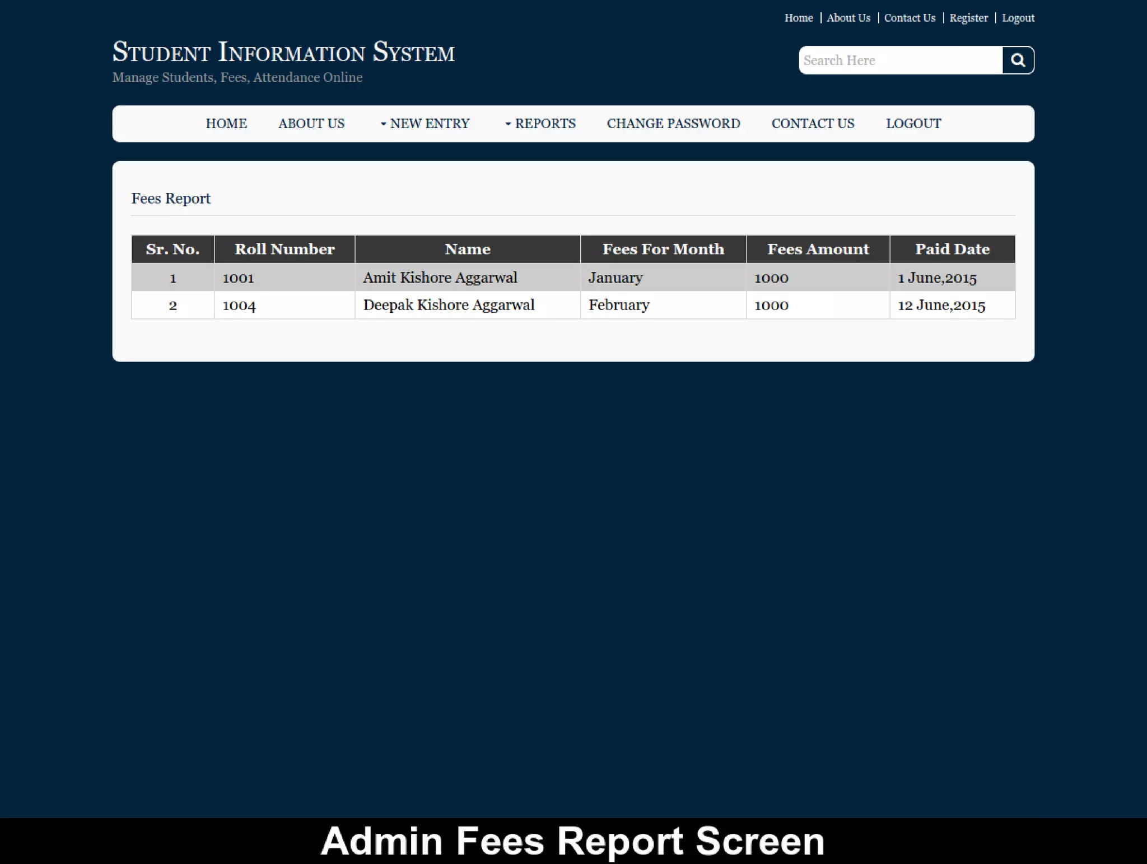1147x864 pixels.
Task: Click the 1 June,2015 paid date
Action: pyautogui.click(x=937, y=278)
